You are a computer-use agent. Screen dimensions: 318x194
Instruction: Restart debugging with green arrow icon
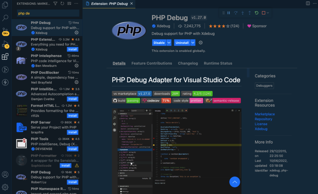[x=257, y=13]
